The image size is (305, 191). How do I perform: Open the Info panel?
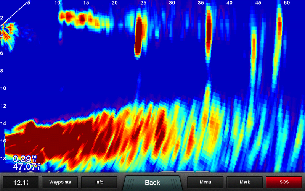tap(99, 182)
